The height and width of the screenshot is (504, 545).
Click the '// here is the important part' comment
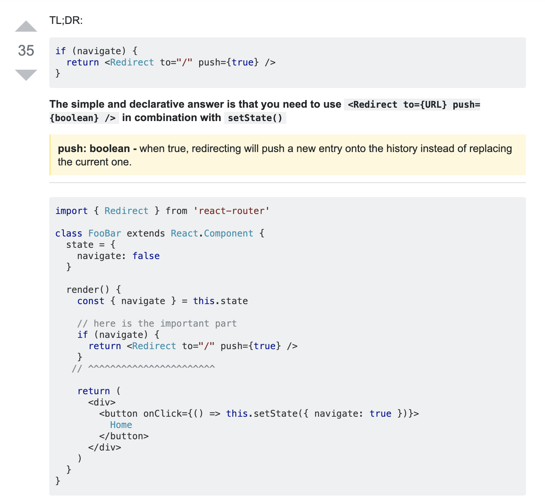(157, 323)
